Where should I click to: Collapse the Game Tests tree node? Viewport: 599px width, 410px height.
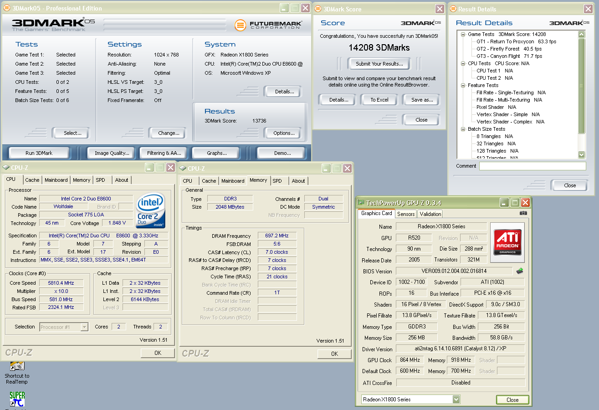coord(463,34)
